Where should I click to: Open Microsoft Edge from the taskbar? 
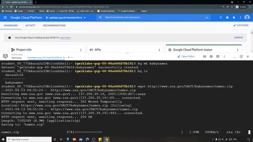[87, 139]
